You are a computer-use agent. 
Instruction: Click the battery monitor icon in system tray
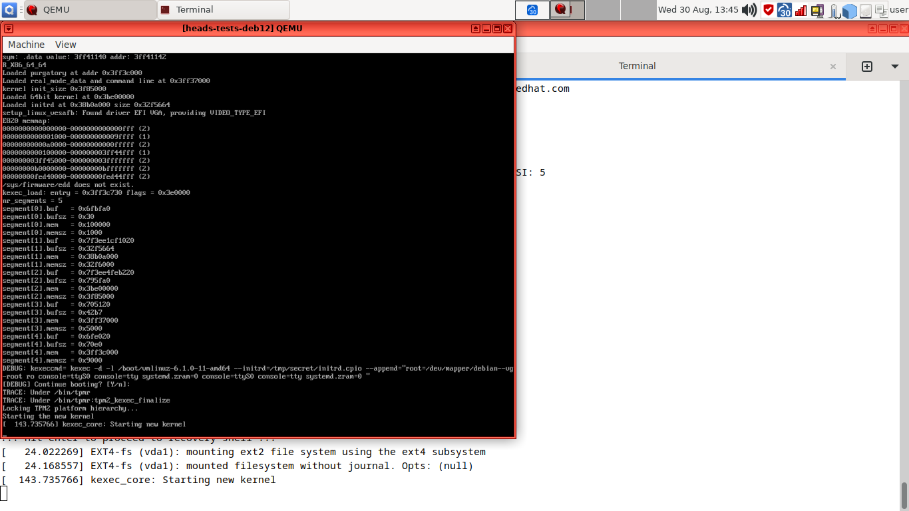pyautogui.click(x=833, y=10)
